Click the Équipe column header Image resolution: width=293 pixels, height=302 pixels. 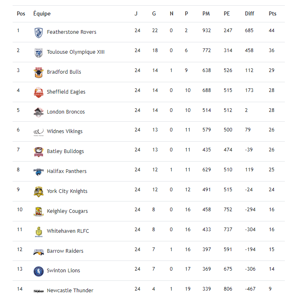pos(42,14)
